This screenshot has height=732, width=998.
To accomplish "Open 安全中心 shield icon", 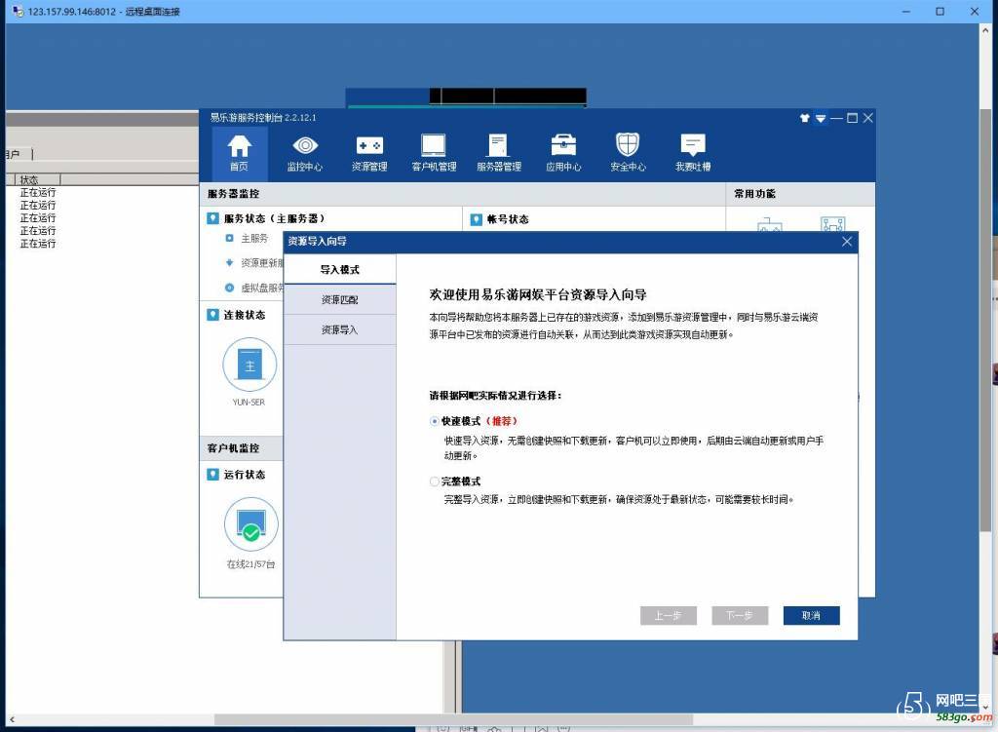I will [629, 153].
